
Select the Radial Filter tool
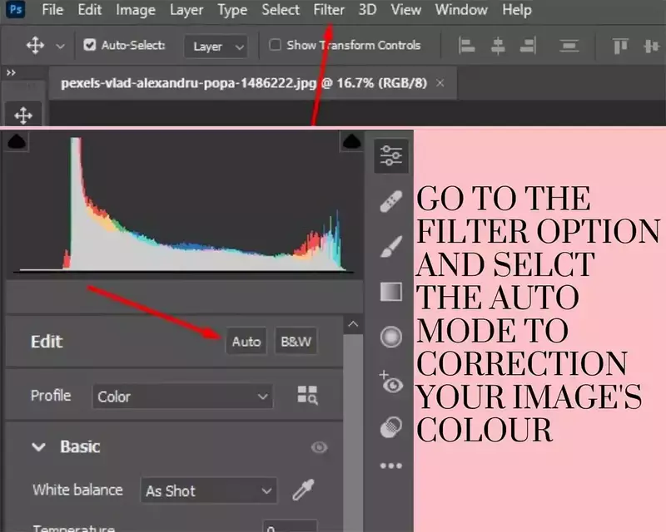point(390,337)
